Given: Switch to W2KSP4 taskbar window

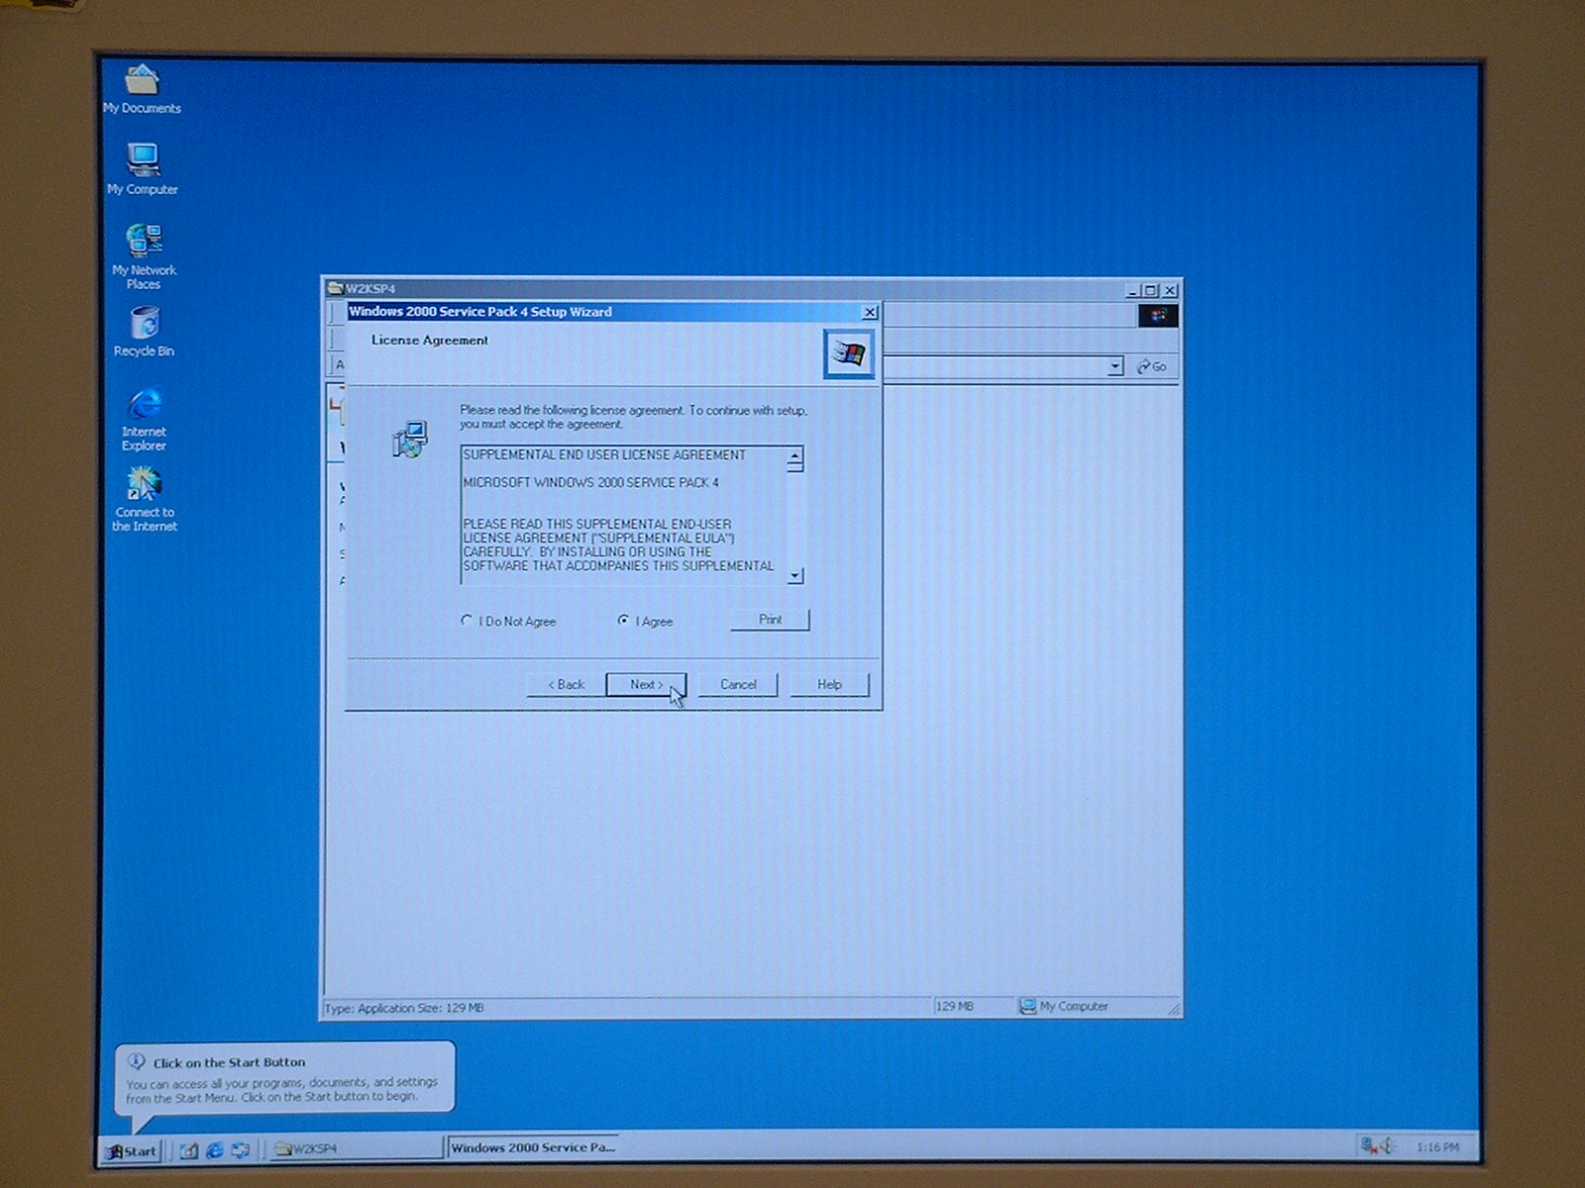Looking at the screenshot, I should [x=355, y=1148].
